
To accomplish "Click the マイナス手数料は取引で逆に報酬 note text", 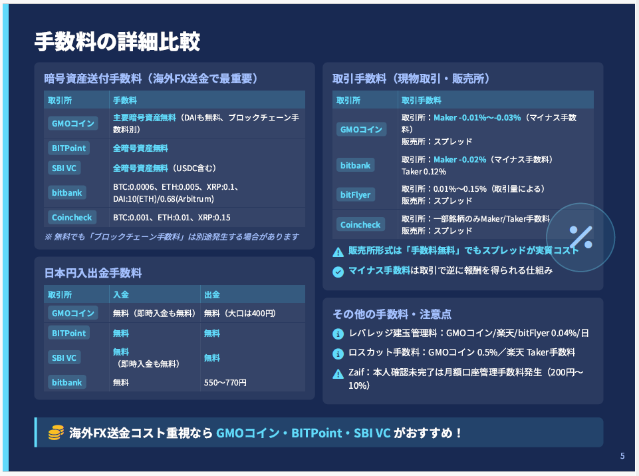I will tap(450, 270).
